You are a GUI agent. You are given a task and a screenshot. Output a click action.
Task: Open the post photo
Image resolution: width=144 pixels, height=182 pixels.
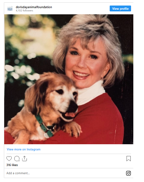[69, 79]
